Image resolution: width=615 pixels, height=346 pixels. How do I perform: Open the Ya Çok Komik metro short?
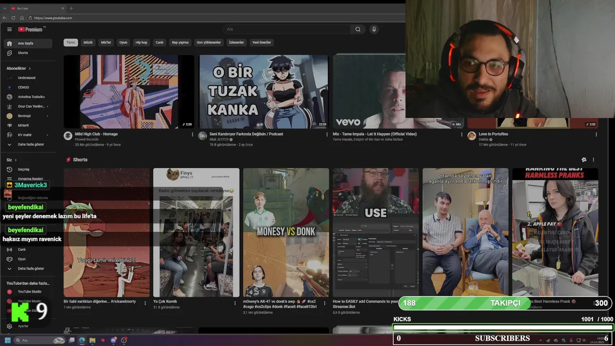click(196, 232)
